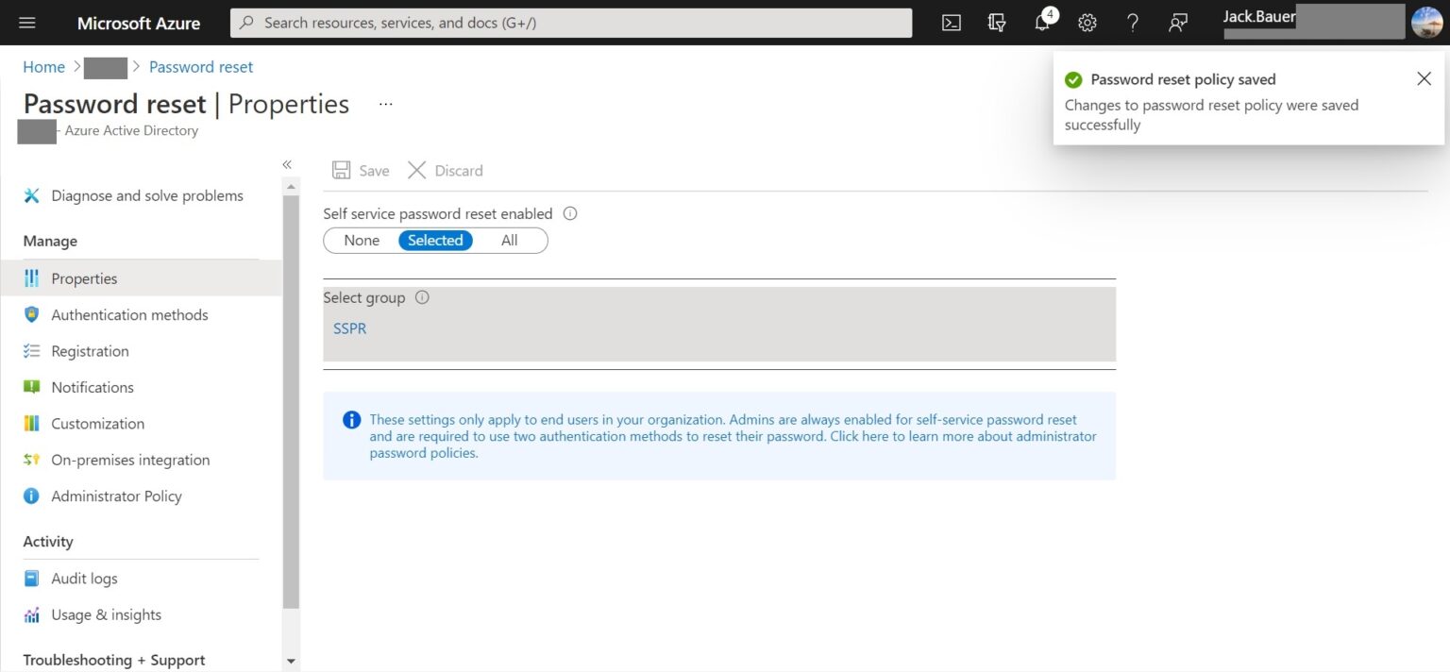This screenshot has width=1450, height=672.
Task: Switch to the Registration page
Action: point(90,350)
